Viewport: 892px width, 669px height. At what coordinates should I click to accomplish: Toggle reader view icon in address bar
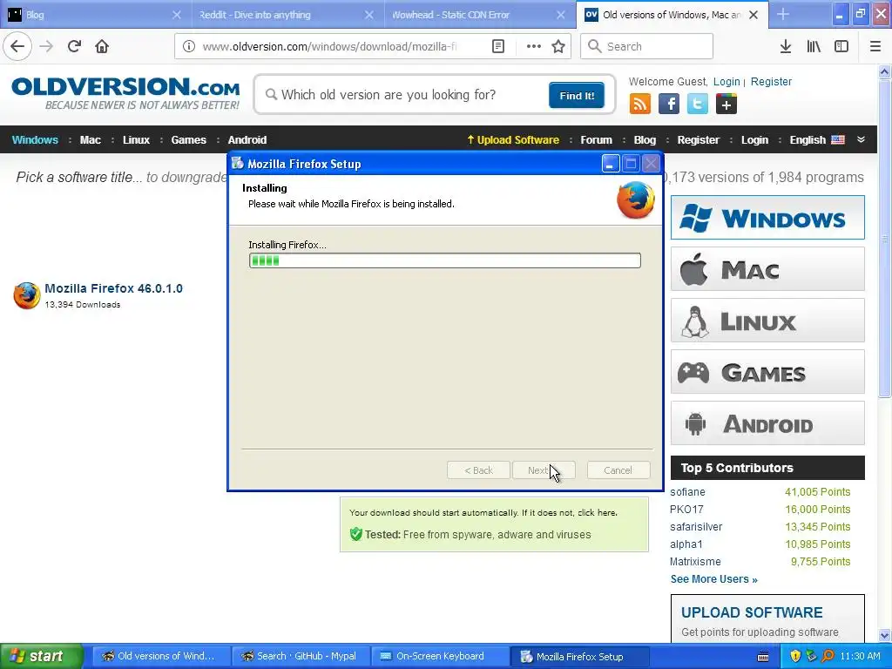pyautogui.click(x=498, y=46)
